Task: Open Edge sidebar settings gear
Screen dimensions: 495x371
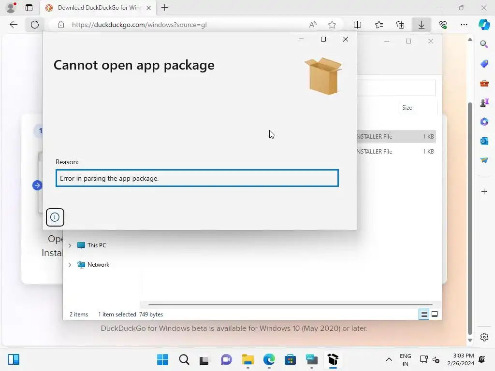Action: pos(484,337)
